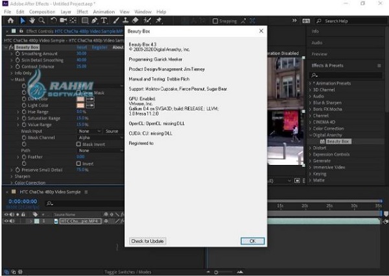Select the Puppet Pin tool

159,21
